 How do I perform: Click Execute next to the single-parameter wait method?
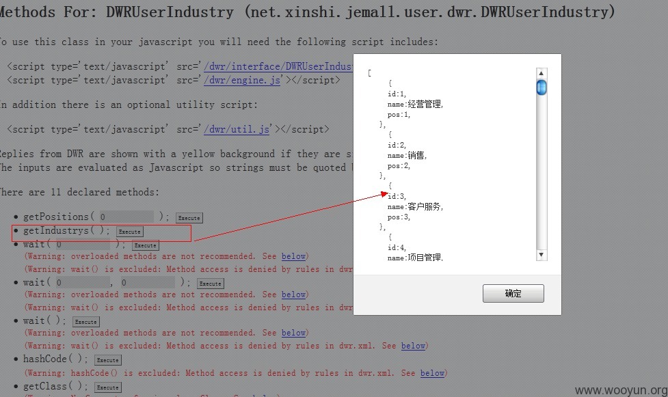click(145, 245)
